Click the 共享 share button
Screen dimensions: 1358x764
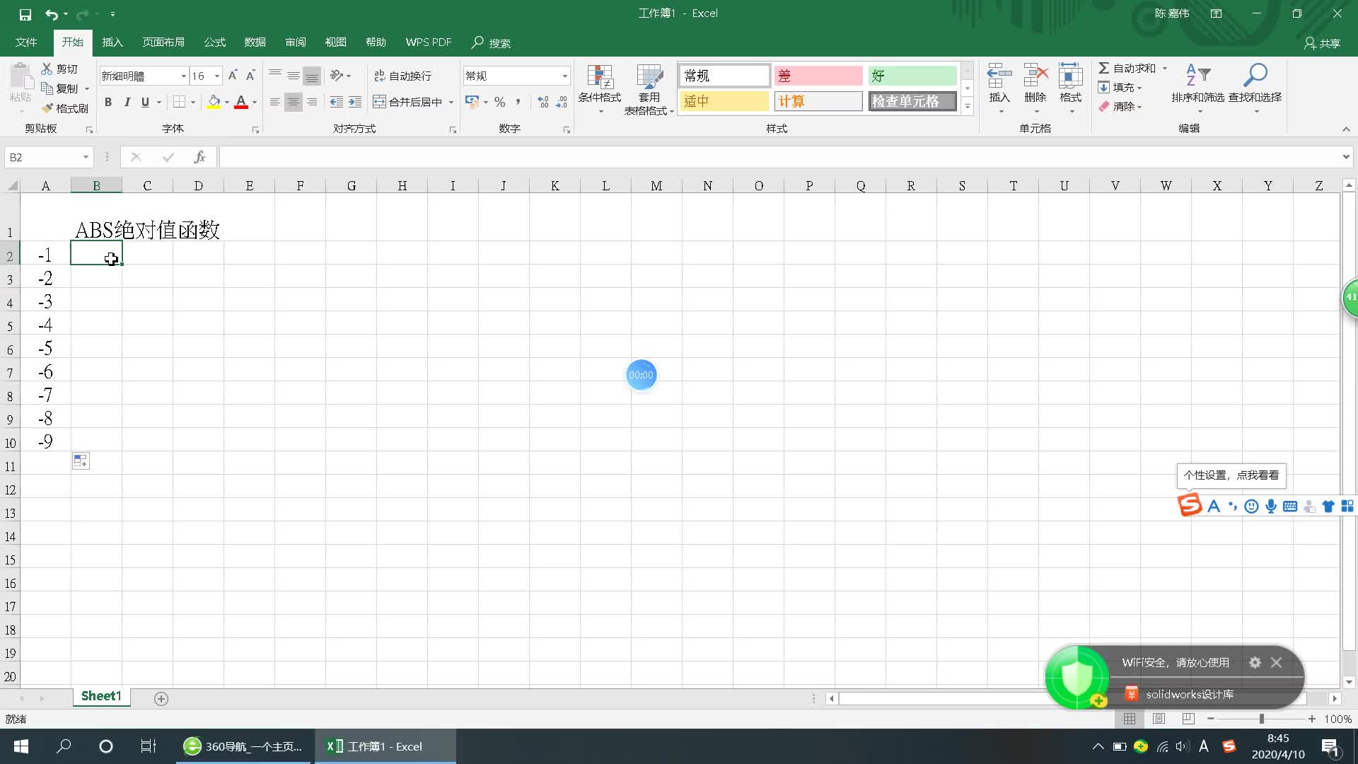point(1322,43)
